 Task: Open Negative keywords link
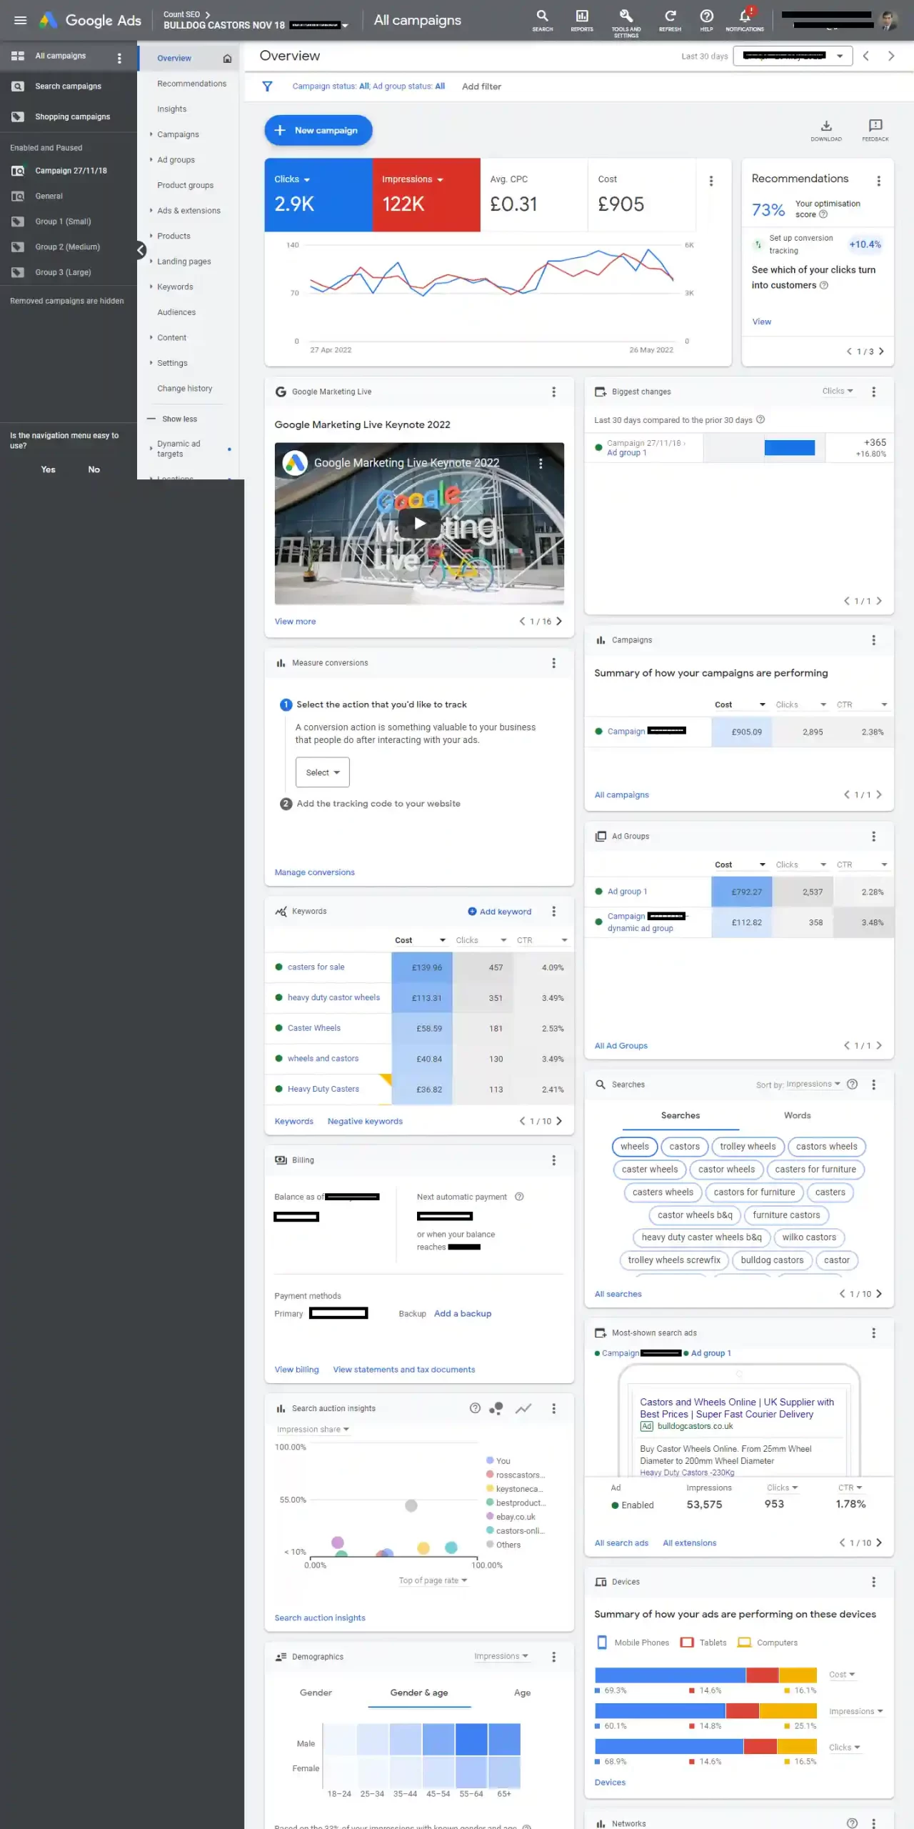(x=365, y=1121)
